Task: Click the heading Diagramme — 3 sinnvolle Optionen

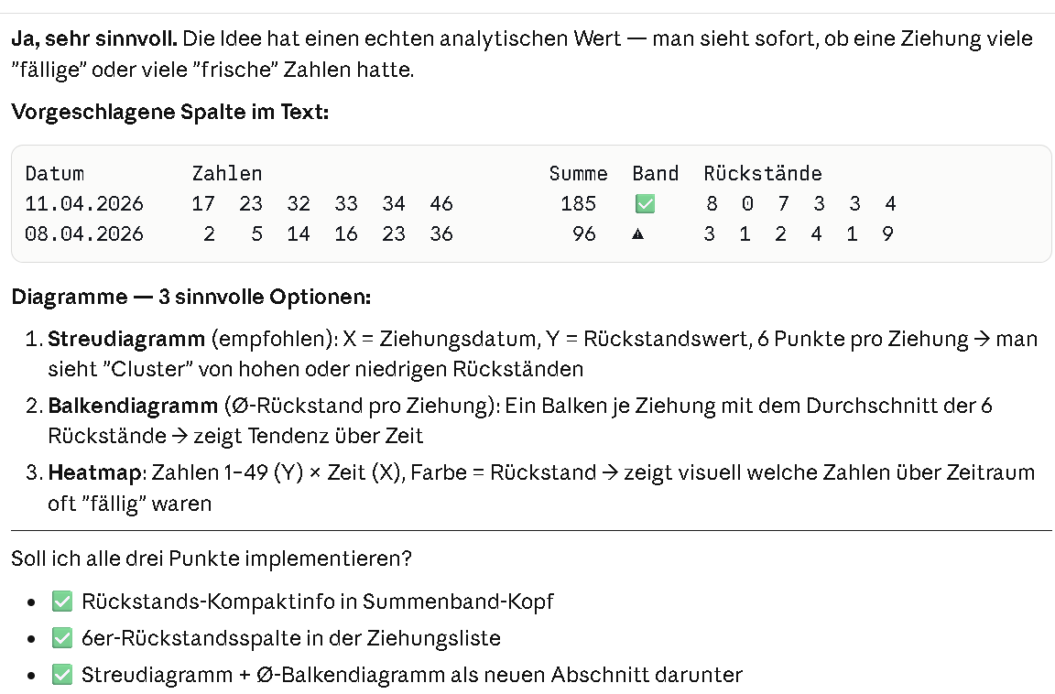Action: point(191,298)
